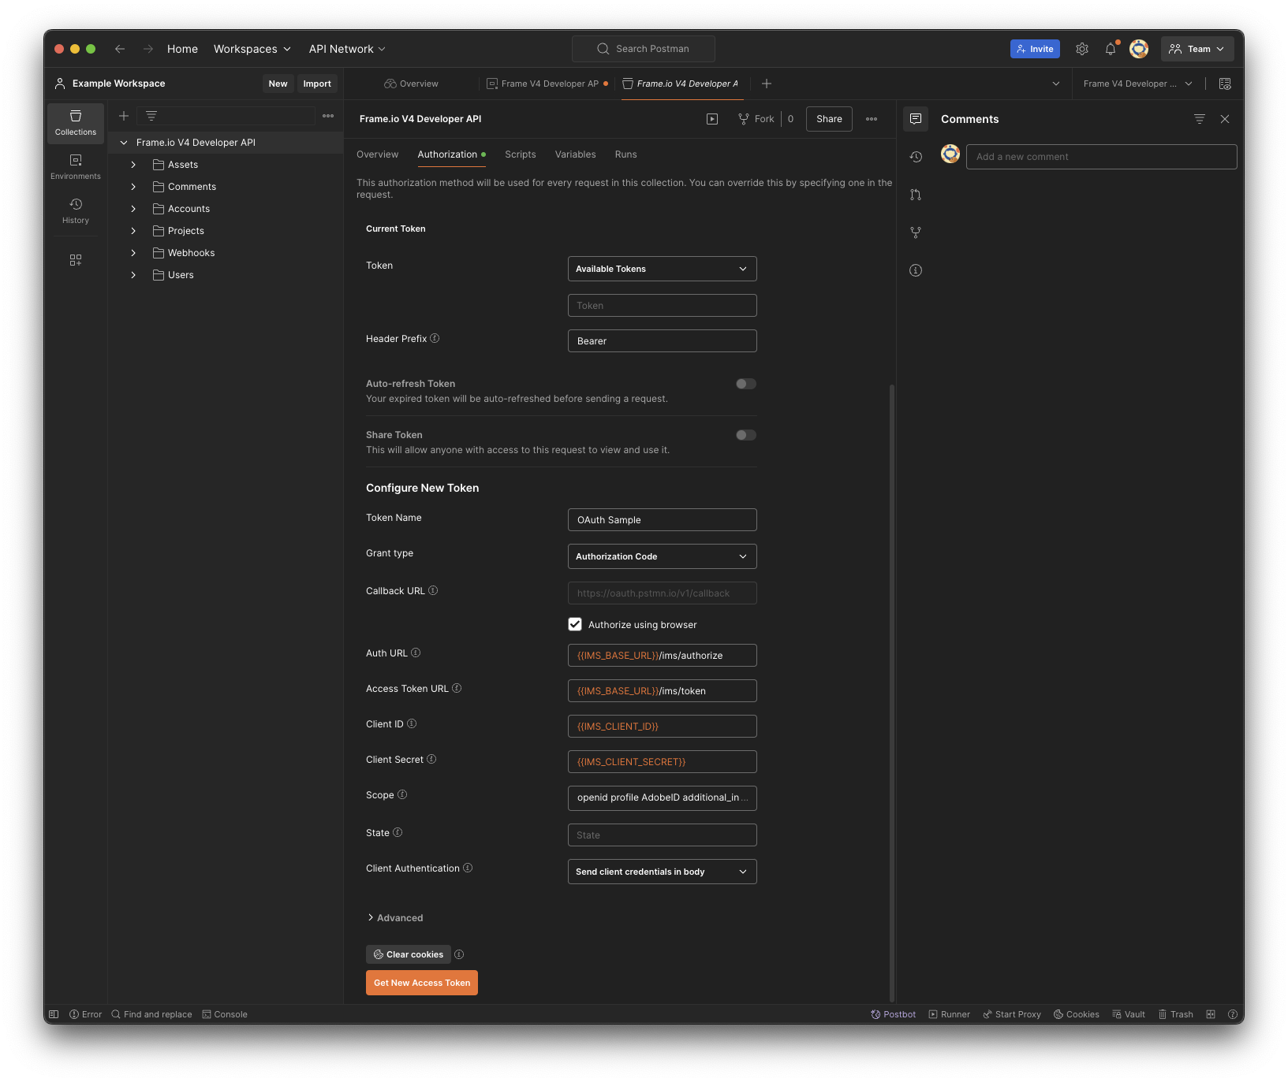The width and height of the screenshot is (1288, 1082).
Task: Switch to the Variables tab
Action: pyautogui.click(x=575, y=154)
